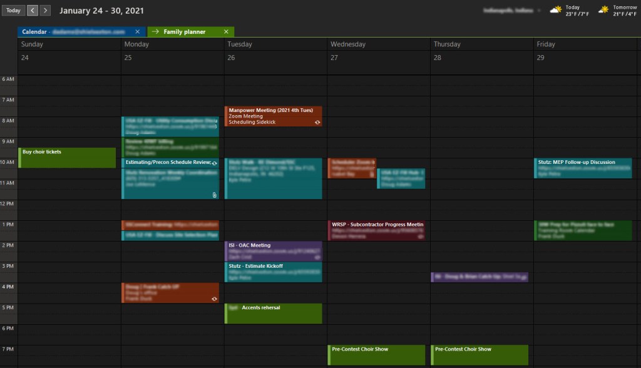The height and width of the screenshot is (368, 641).
Task: Click recurrence icon on Estimating/Precon Schedule Review
Action: 215,163
